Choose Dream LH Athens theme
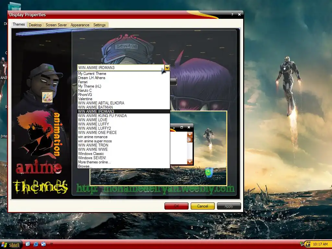Screen dimensions: 332x249 point(124,78)
